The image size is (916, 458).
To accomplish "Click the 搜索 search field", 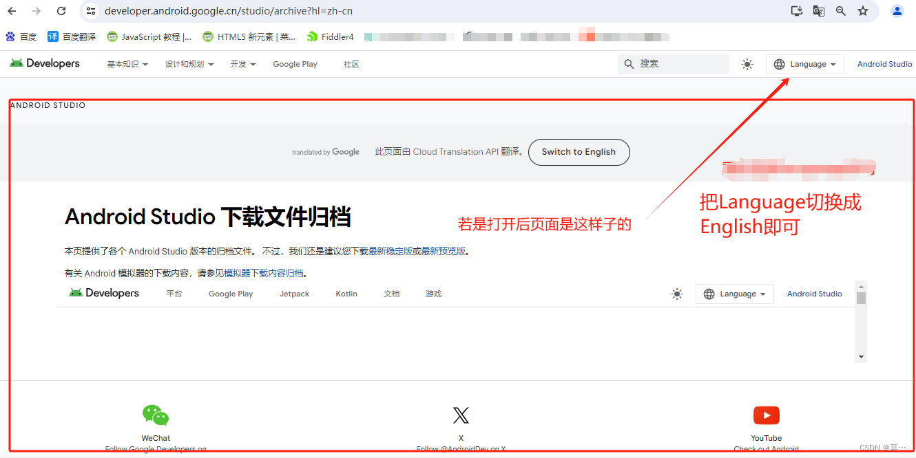I will tap(673, 64).
